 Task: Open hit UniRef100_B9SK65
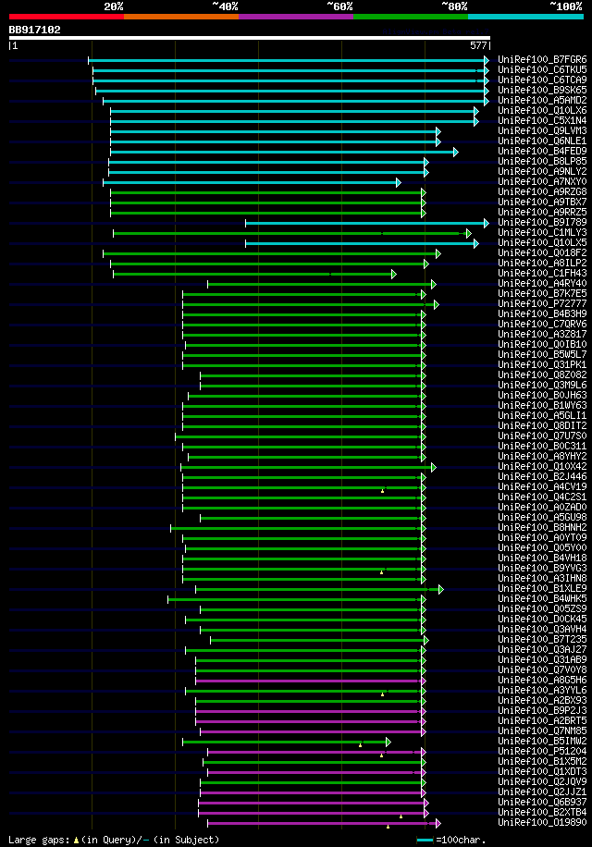point(542,91)
